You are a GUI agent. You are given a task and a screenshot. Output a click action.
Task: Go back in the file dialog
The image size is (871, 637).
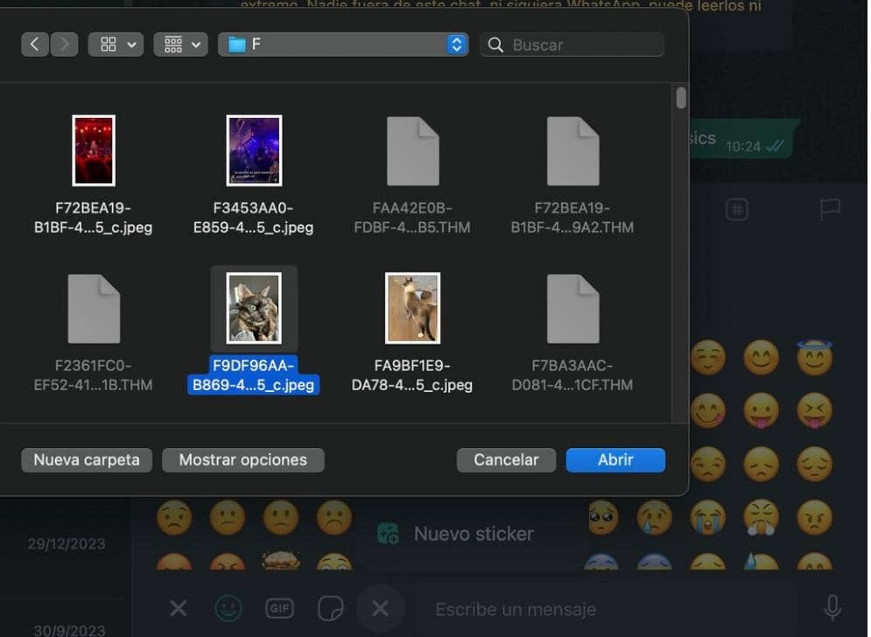tap(35, 45)
